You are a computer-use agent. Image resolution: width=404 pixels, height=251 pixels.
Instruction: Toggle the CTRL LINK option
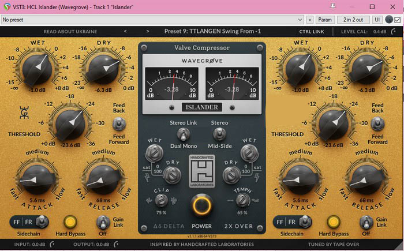pyautogui.click(x=312, y=32)
